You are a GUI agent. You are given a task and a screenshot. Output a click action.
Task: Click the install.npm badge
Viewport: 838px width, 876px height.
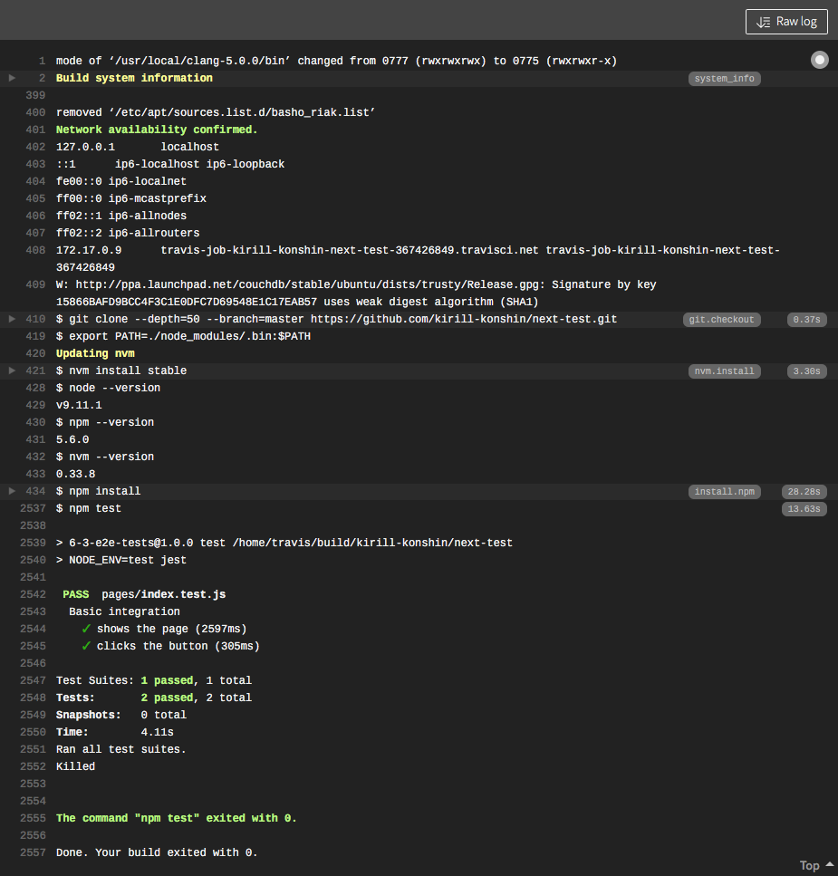[724, 492]
